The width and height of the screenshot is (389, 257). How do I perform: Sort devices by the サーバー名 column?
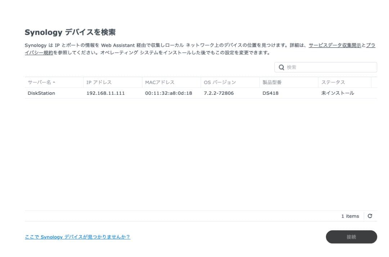(x=40, y=82)
